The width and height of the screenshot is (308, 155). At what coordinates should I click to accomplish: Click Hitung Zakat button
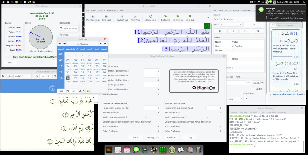[153, 137]
